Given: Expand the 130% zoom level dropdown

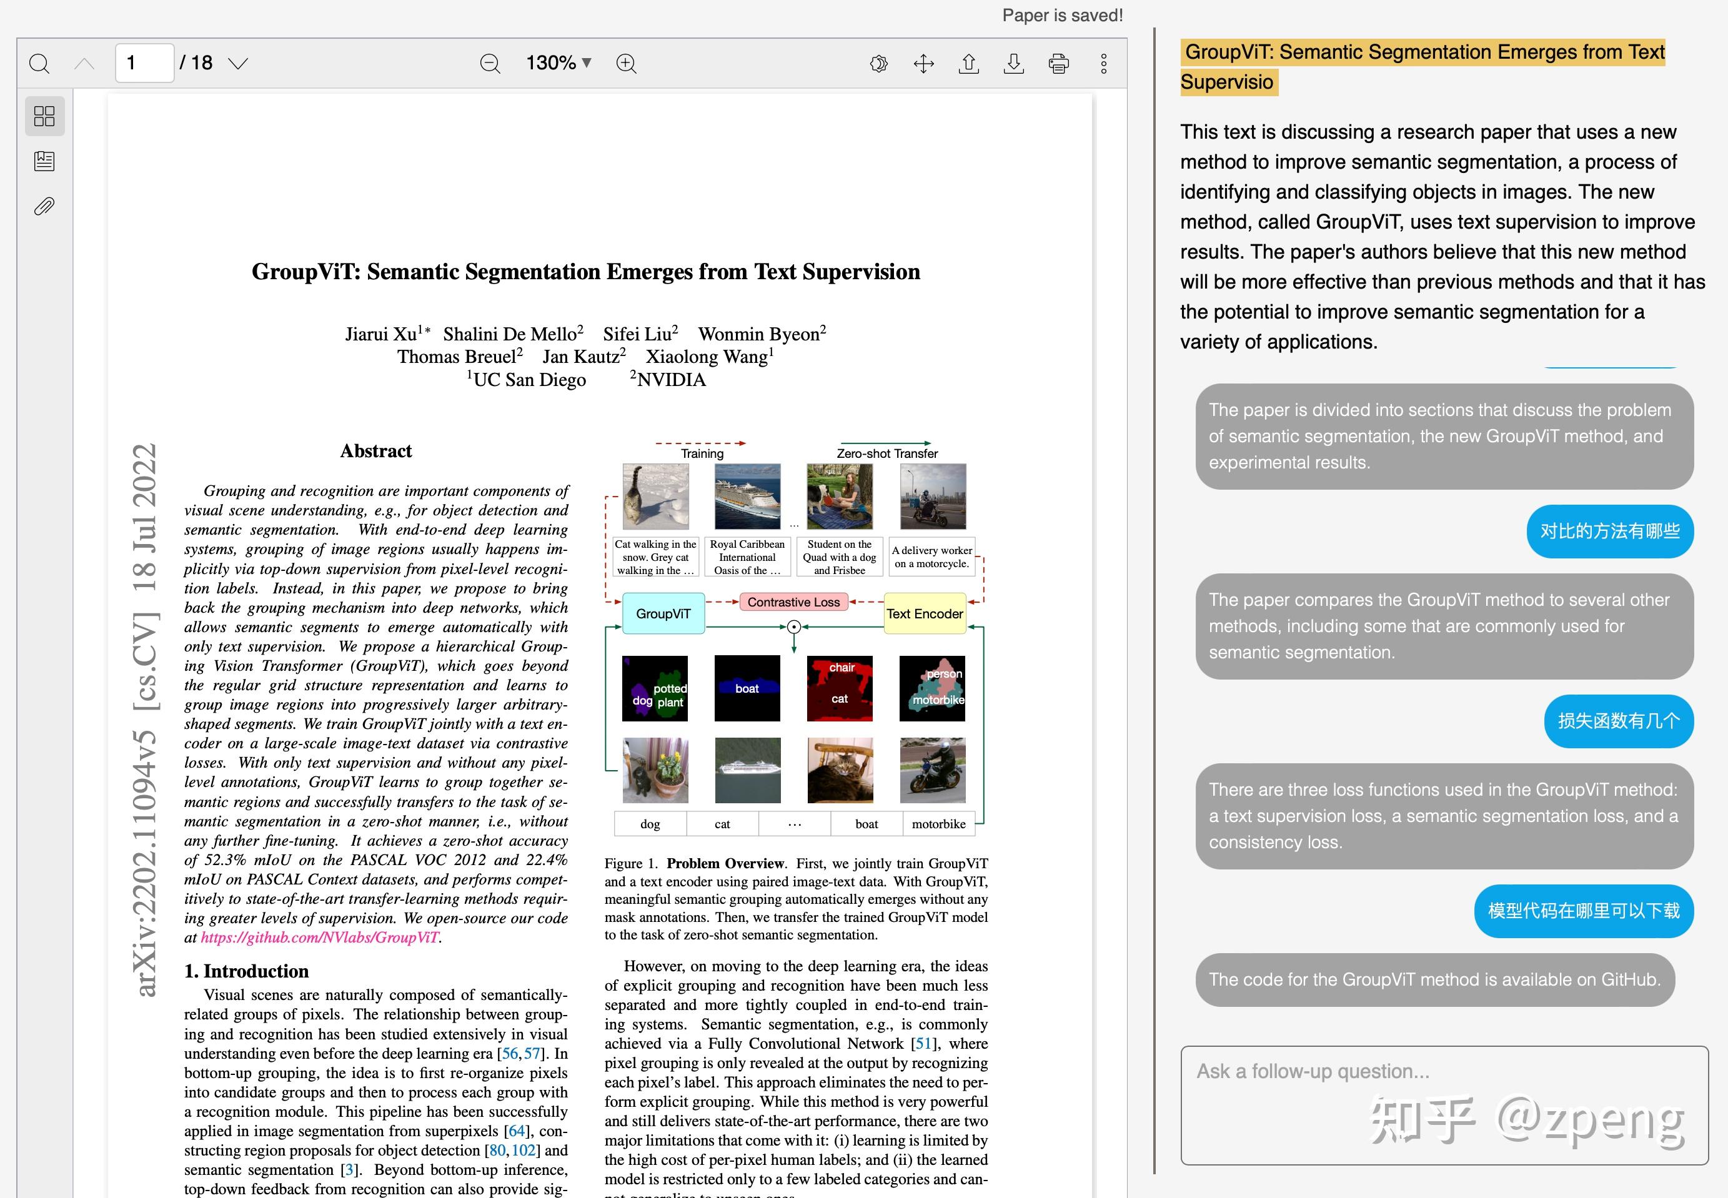Looking at the screenshot, I should 559,62.
